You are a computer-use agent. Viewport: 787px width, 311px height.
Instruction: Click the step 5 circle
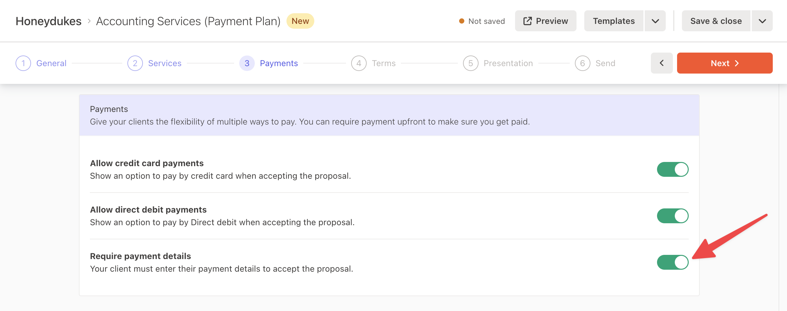471,63
